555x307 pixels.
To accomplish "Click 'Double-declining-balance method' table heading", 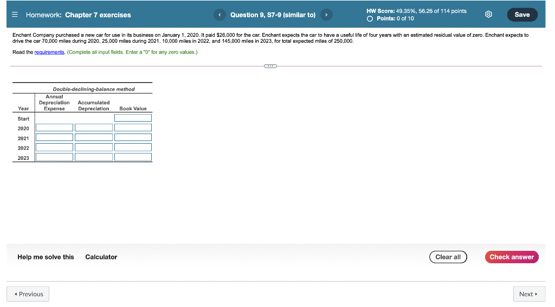I will [94, 89].
